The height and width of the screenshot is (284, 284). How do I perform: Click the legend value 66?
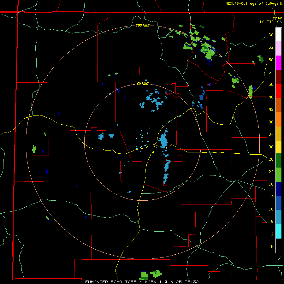(x=271, y=35)
